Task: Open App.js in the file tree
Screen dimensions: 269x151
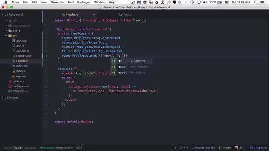Action: (x=20, y=46)
